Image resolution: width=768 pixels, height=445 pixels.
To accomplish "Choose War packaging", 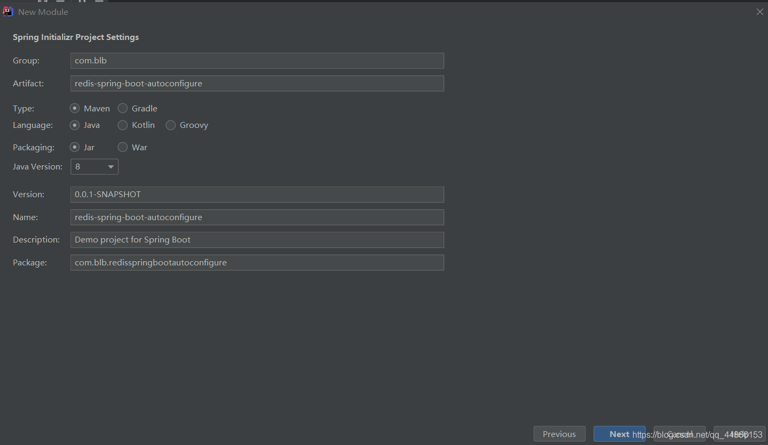I will [x=123, y=148].
